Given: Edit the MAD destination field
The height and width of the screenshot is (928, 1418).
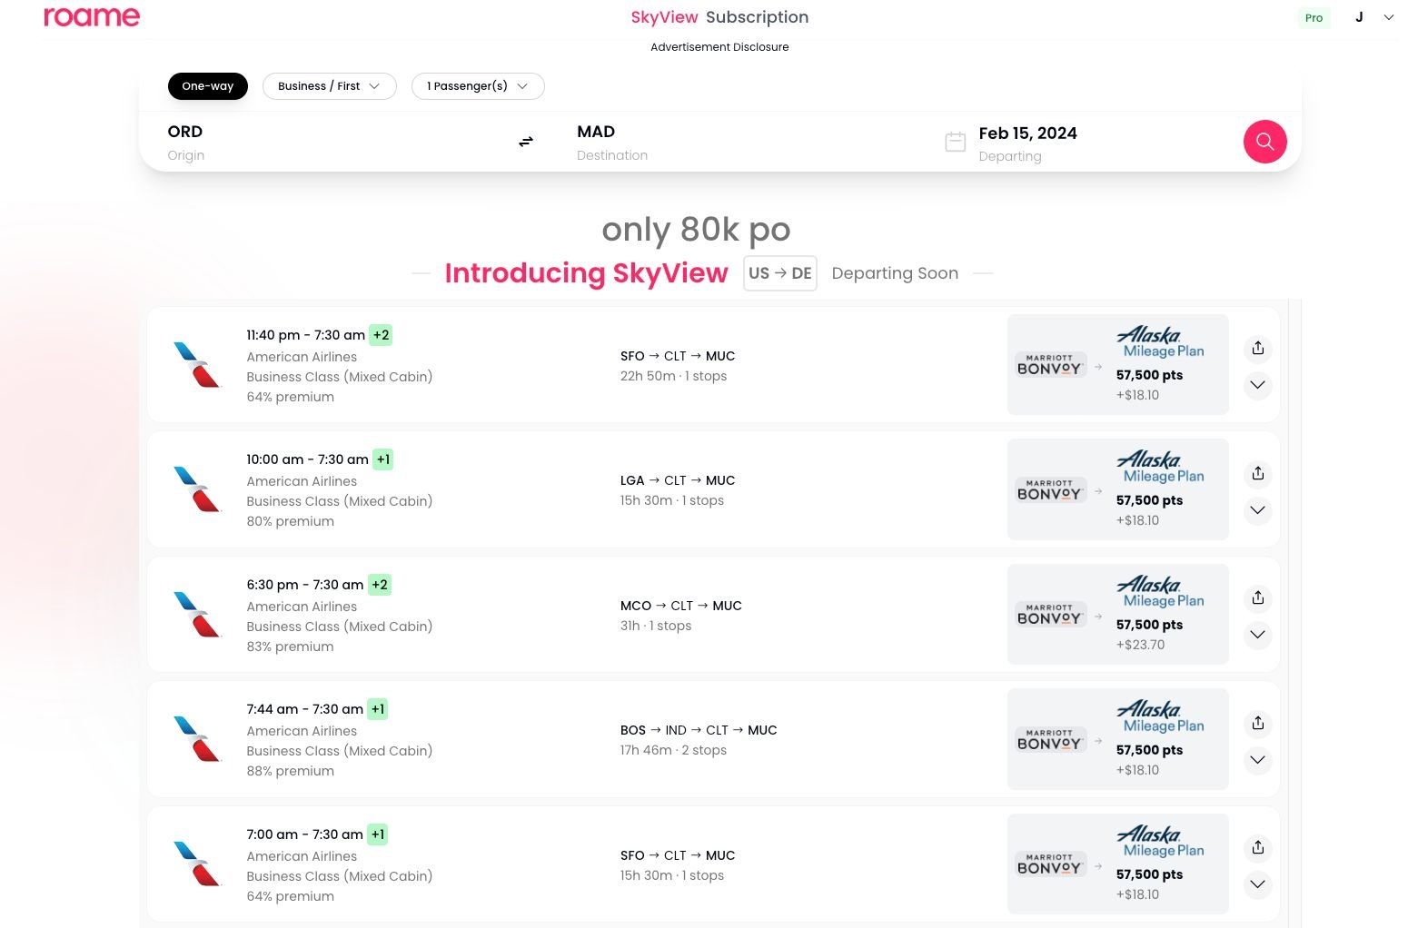Looking at the screenshot, I should [x=596, y=133].
